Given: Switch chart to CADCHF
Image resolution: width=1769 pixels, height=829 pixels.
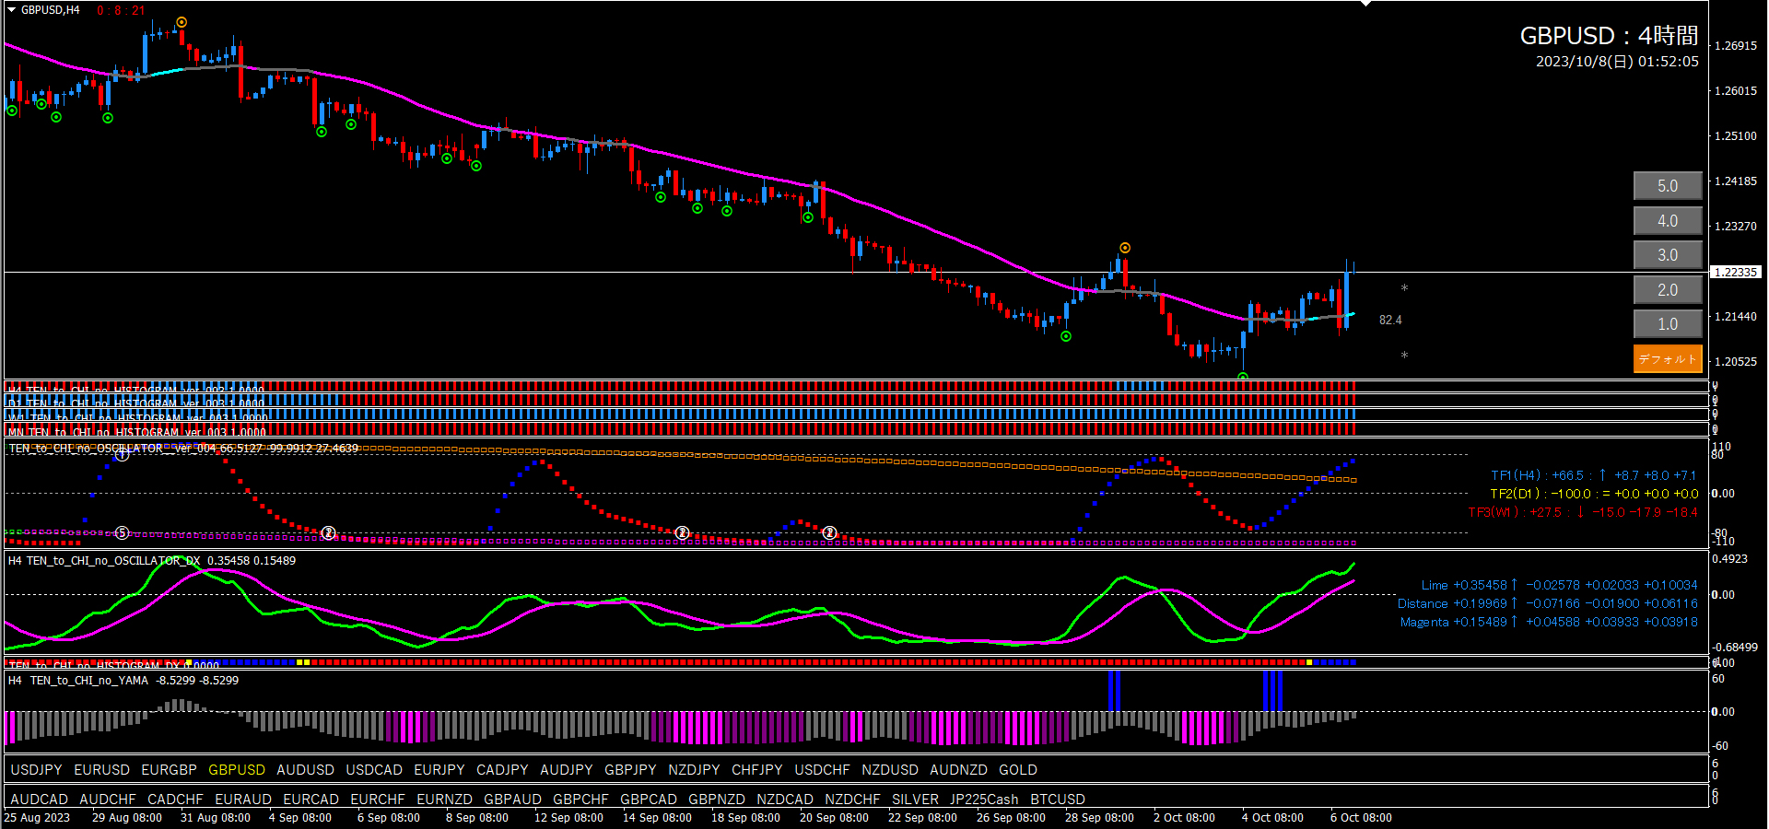Looking at the screenshot, I should [175, 800].
